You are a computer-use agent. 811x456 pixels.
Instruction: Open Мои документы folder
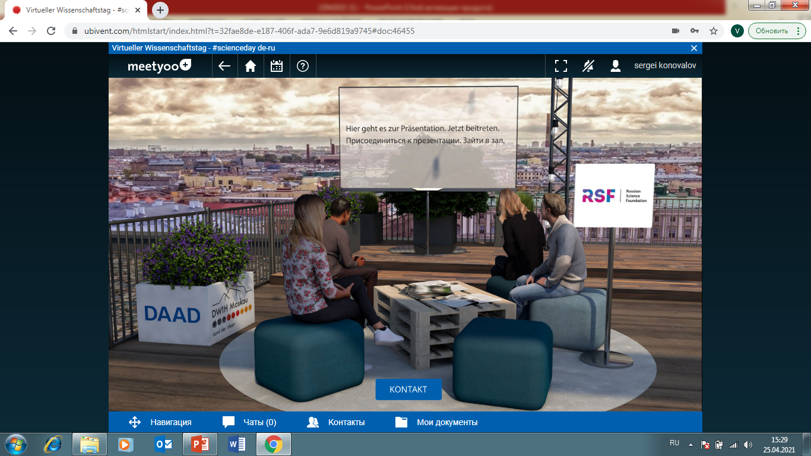pos(436,422)
